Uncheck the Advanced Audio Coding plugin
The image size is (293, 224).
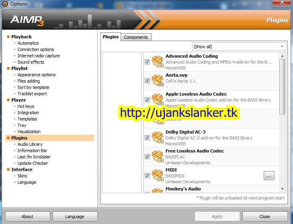[x=147, y=62]
